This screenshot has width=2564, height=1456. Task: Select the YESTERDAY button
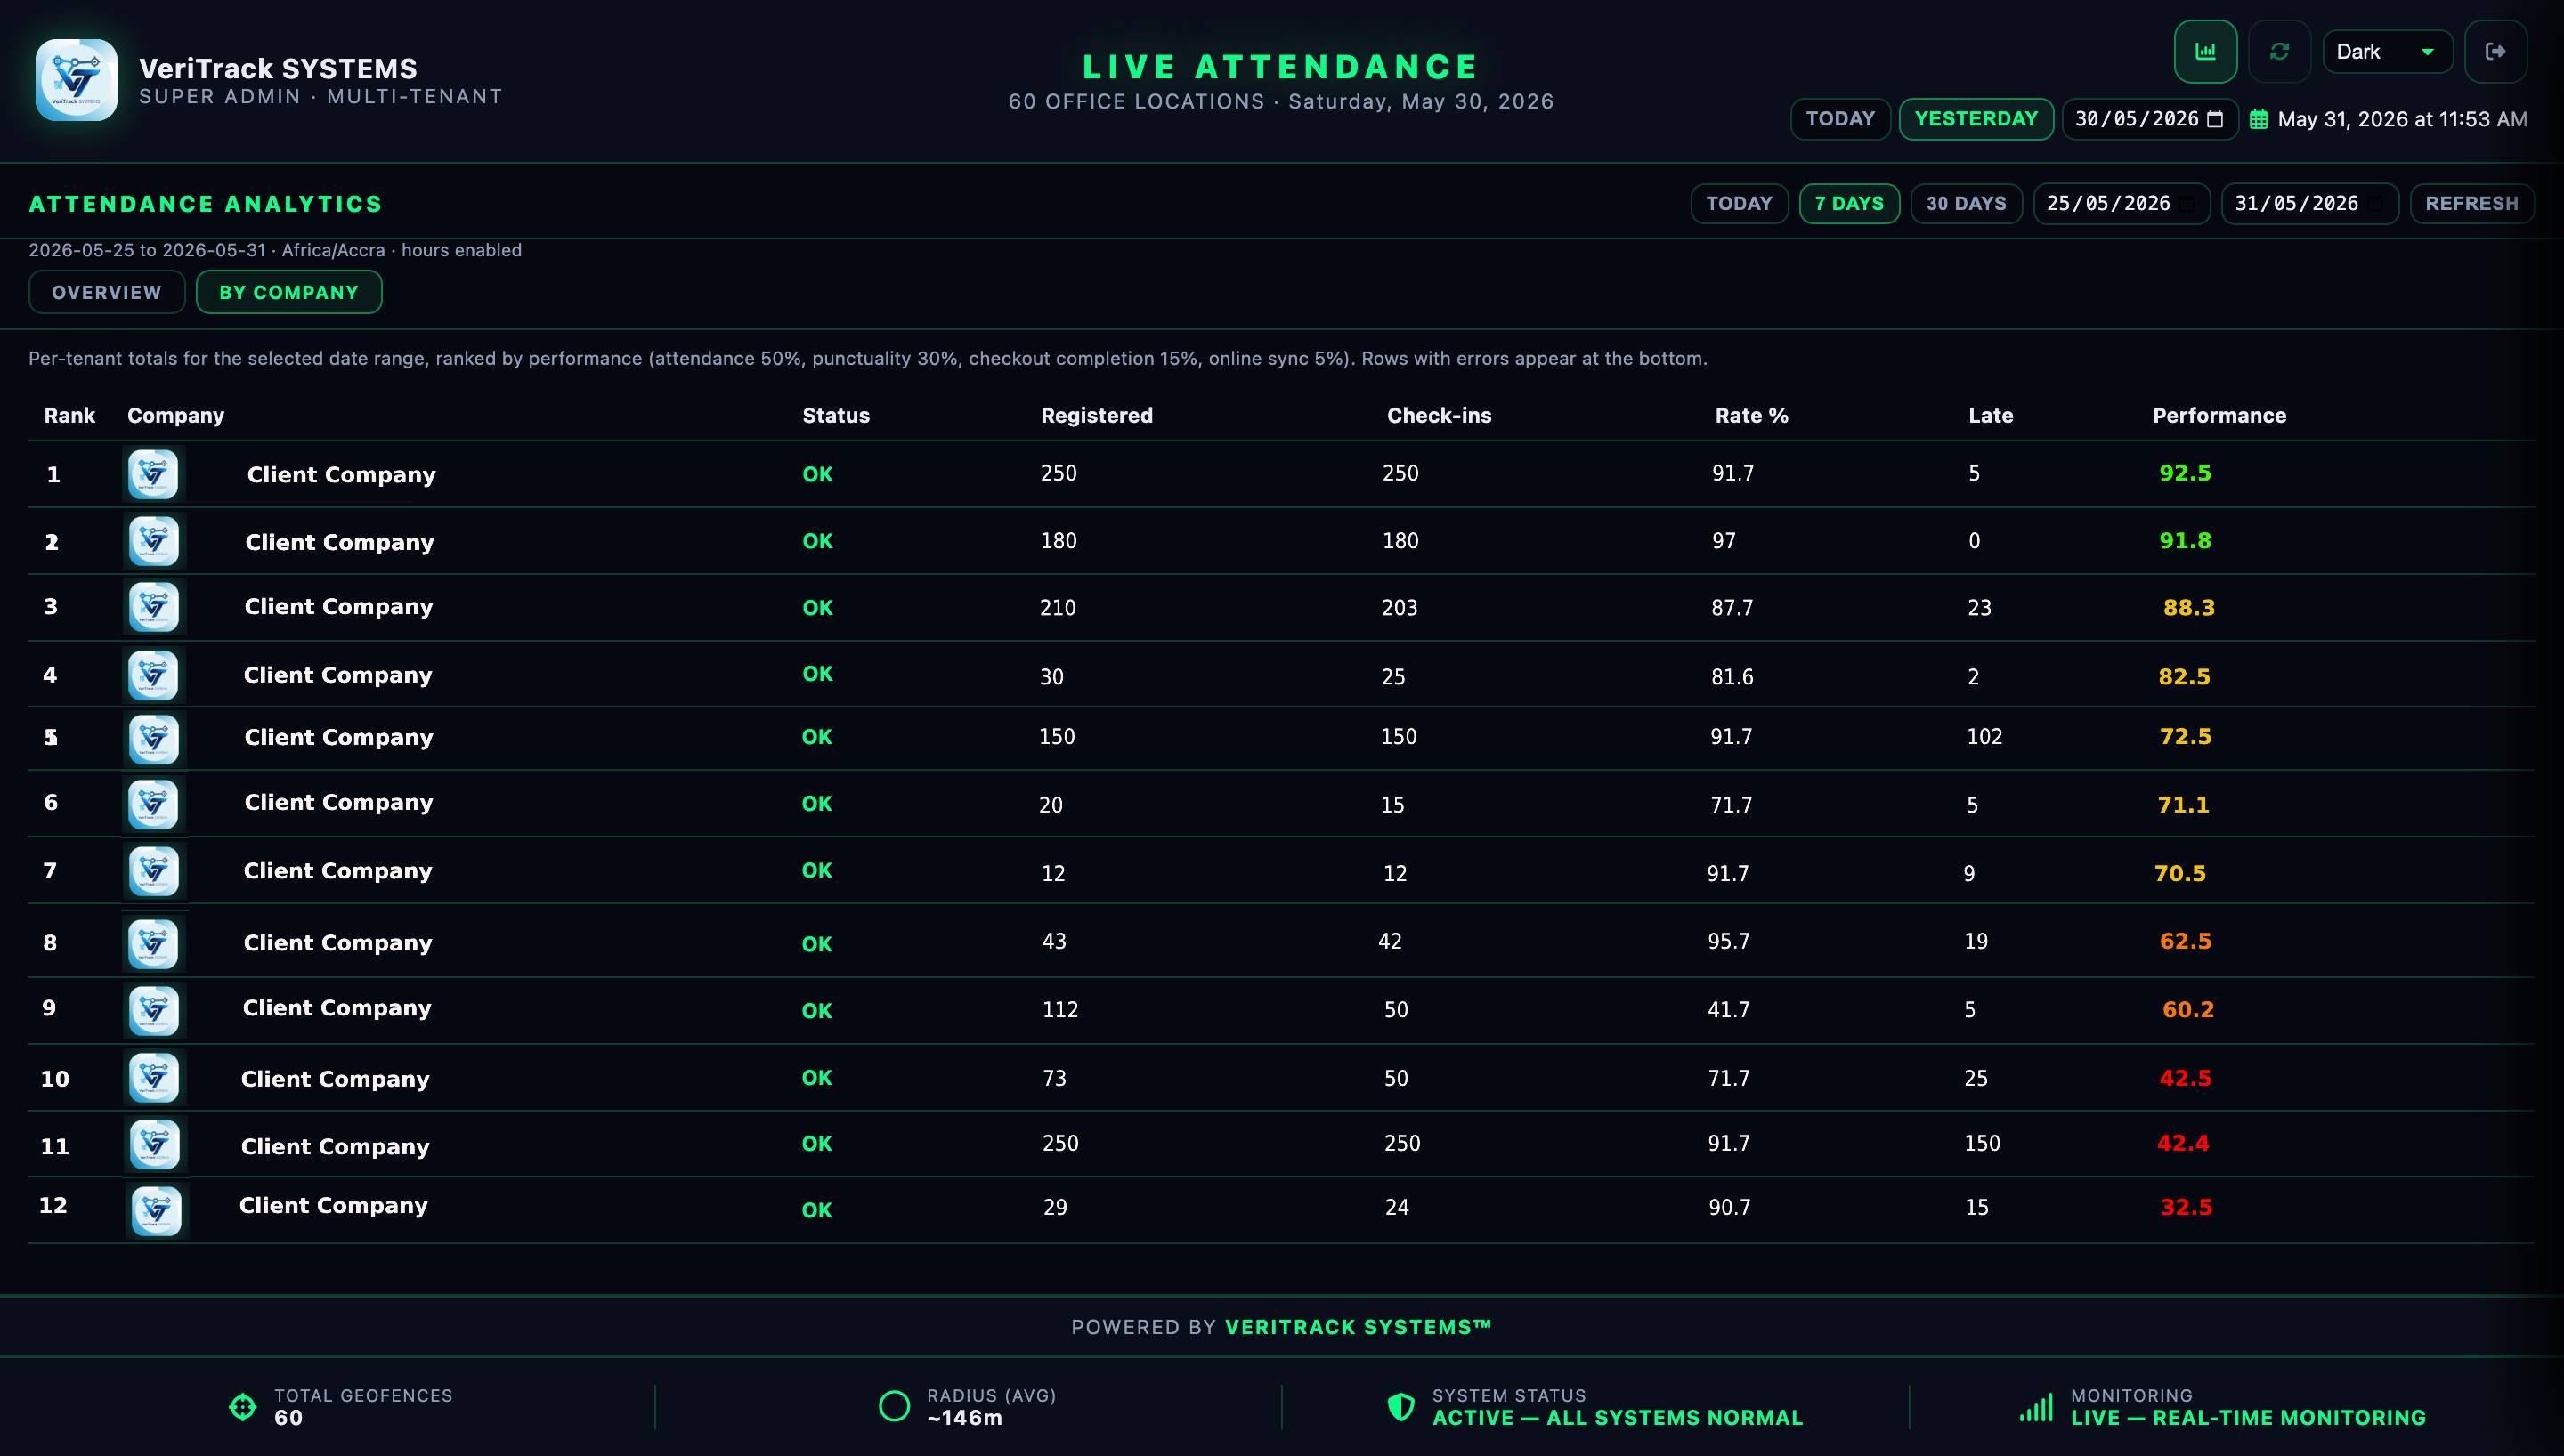[x=1976, y=119]
